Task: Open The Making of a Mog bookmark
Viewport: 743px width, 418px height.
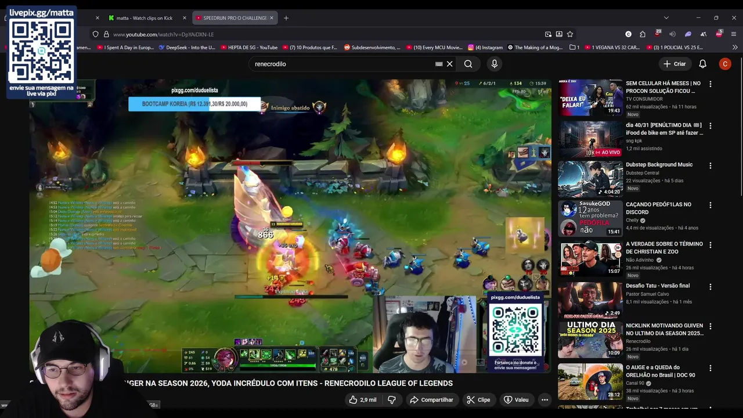Action: pos(535,48)
